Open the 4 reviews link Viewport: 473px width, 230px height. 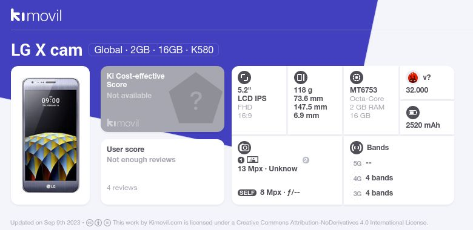[122, 188]
